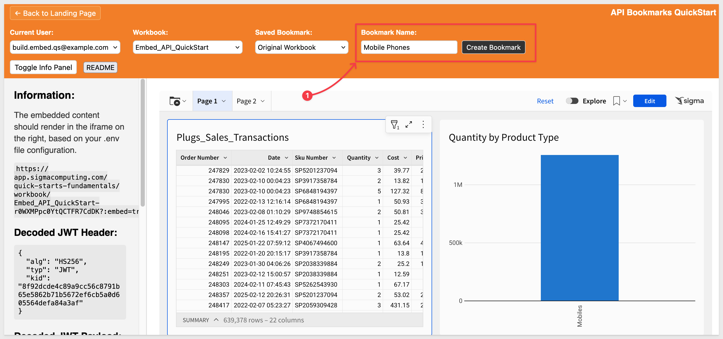Open the Workbook dropdown
Image resolution: width=723 pixels, height=339 pixels.
tap(187, 47)
